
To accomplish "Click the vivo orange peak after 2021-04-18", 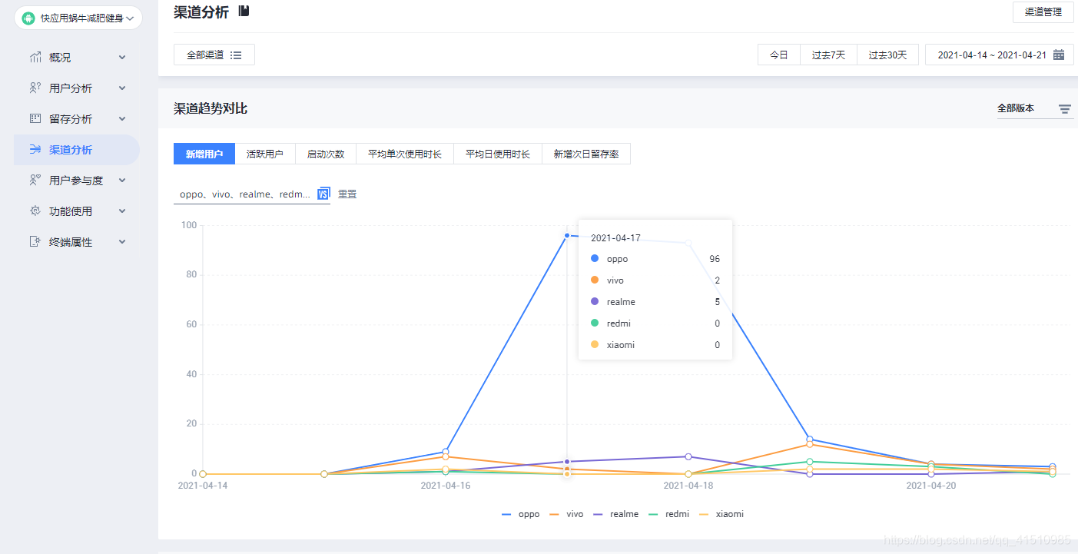I will tap(810, 444).
